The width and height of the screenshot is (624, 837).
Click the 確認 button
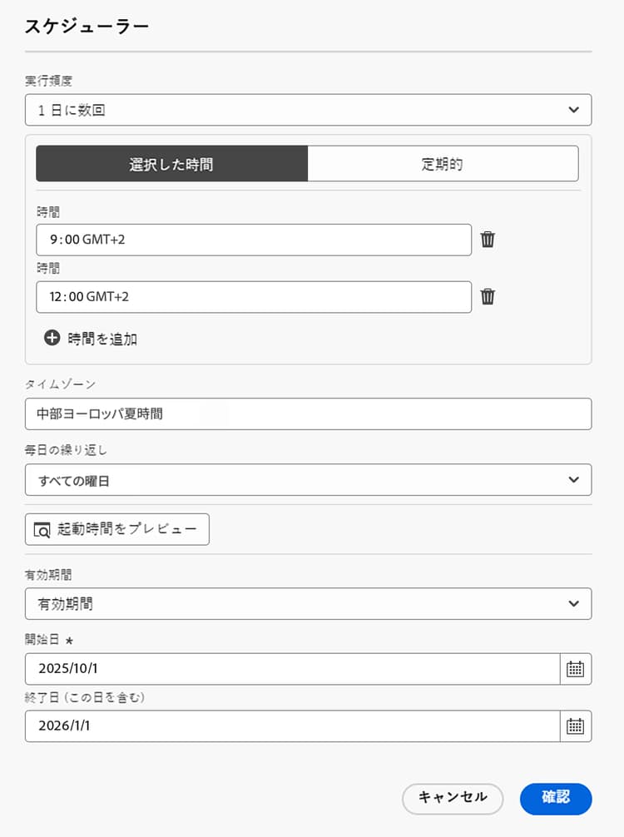[x=556, y=798]
